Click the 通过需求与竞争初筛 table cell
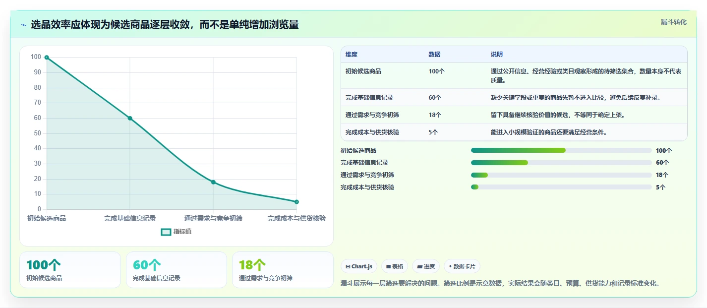The image size is (707, 308). [372, 115]
